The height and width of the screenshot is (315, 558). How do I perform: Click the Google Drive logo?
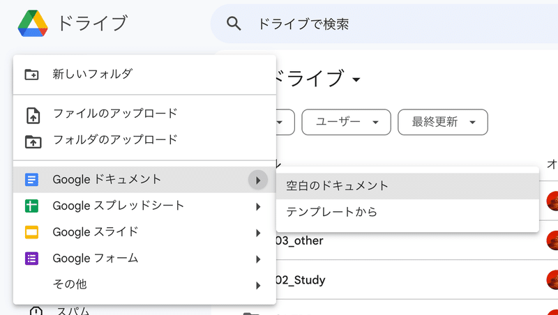click(33, 24)
